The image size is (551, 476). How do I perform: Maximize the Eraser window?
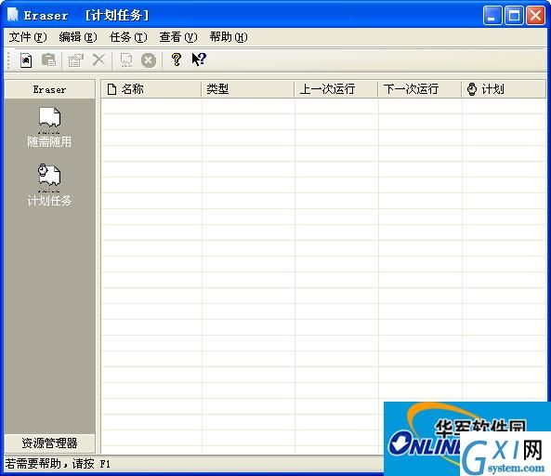514,16
